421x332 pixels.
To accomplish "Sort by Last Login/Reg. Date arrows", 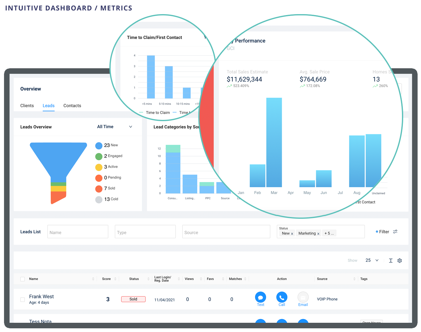I will click(179, 279).
